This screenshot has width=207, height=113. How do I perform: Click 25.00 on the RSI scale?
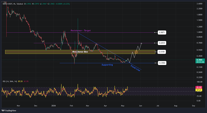tap(199, 96)
